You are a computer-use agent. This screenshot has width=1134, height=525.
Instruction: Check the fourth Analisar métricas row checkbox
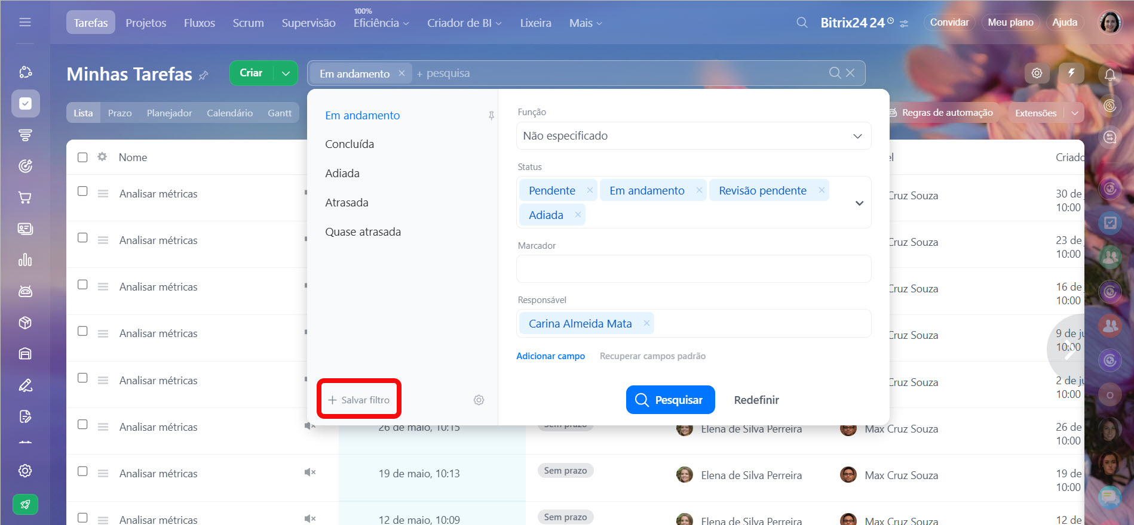pyautogui.click(x=82, y=331)
